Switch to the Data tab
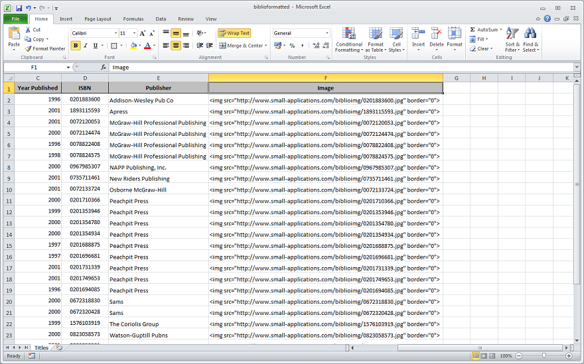Image resolution: width=584 pixels, height=364 pixels. pos(161,19)
